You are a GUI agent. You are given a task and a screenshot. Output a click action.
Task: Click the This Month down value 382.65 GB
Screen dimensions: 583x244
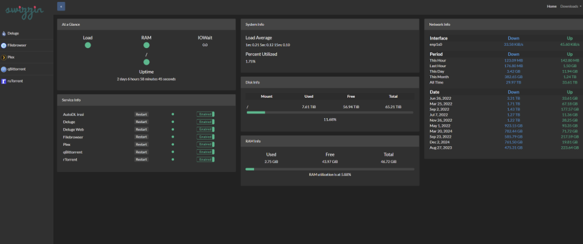click(x=514, y=77)
